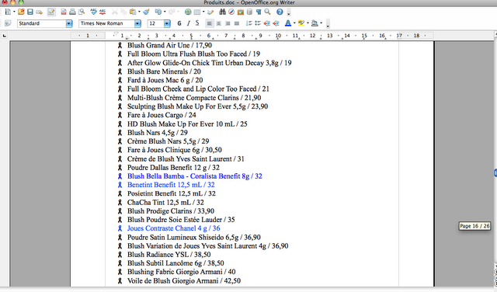Click the vertical scrollbar thumb

coord(495,172)
